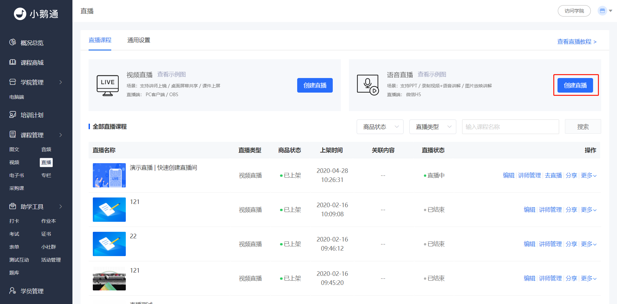Expand 更多 menu for 演示直播 row
Screen dimensions: 617x304
(x=589, y=175)
